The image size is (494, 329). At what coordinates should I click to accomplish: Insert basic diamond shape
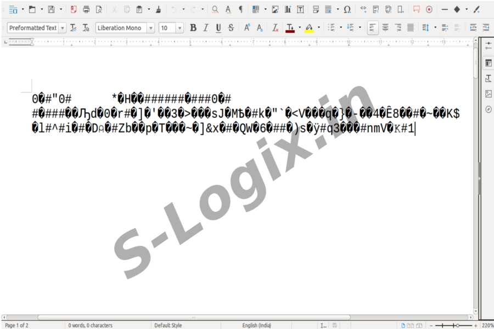[x=457, y=9]
